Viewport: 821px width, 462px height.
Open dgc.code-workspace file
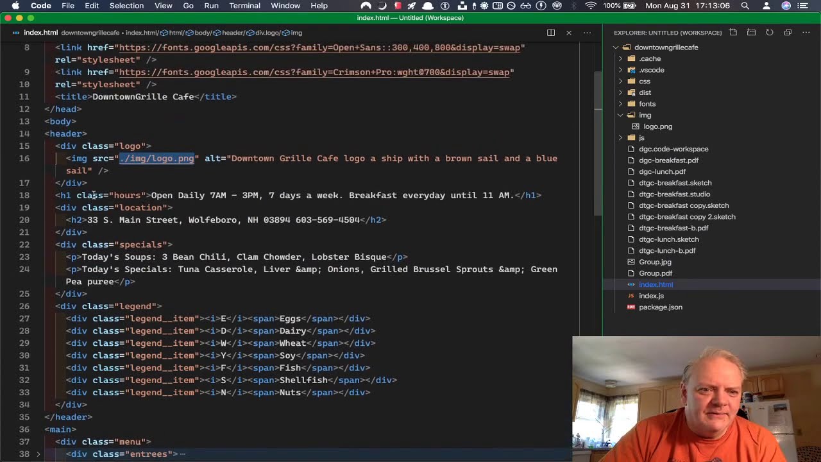point(673,149)
